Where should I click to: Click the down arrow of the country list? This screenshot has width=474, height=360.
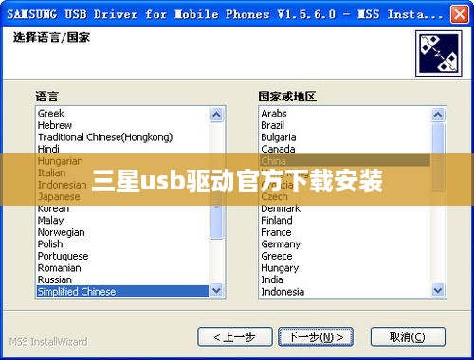point(438,290)
